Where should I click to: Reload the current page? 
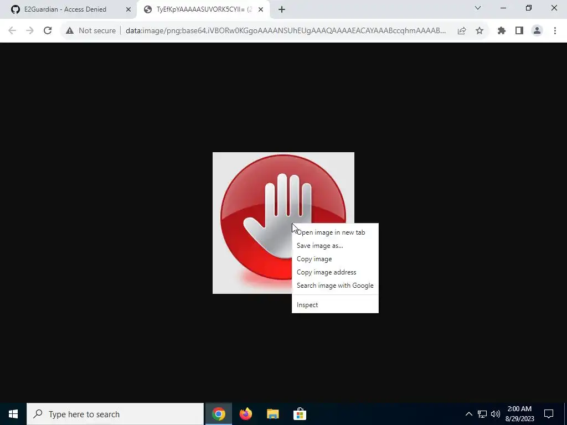(48, 31)
